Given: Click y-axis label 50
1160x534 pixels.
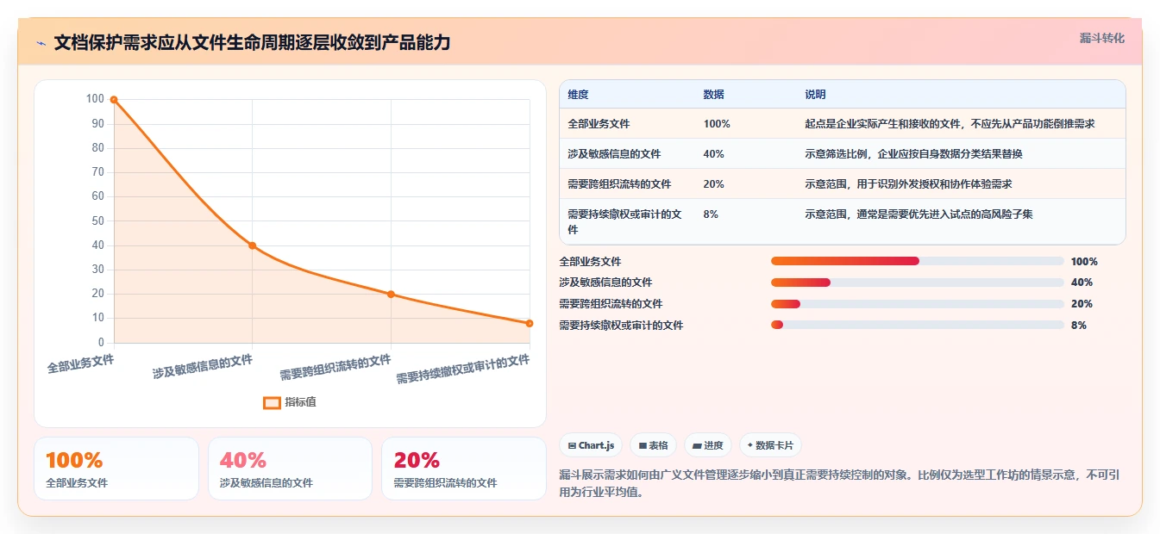Looking at the screenshot, I should [x=97, y=220].
